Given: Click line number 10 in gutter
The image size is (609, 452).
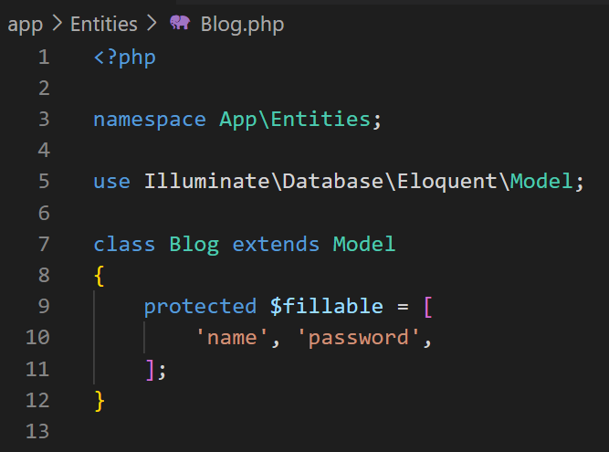Looking at the screenshot, I should 37,337.
